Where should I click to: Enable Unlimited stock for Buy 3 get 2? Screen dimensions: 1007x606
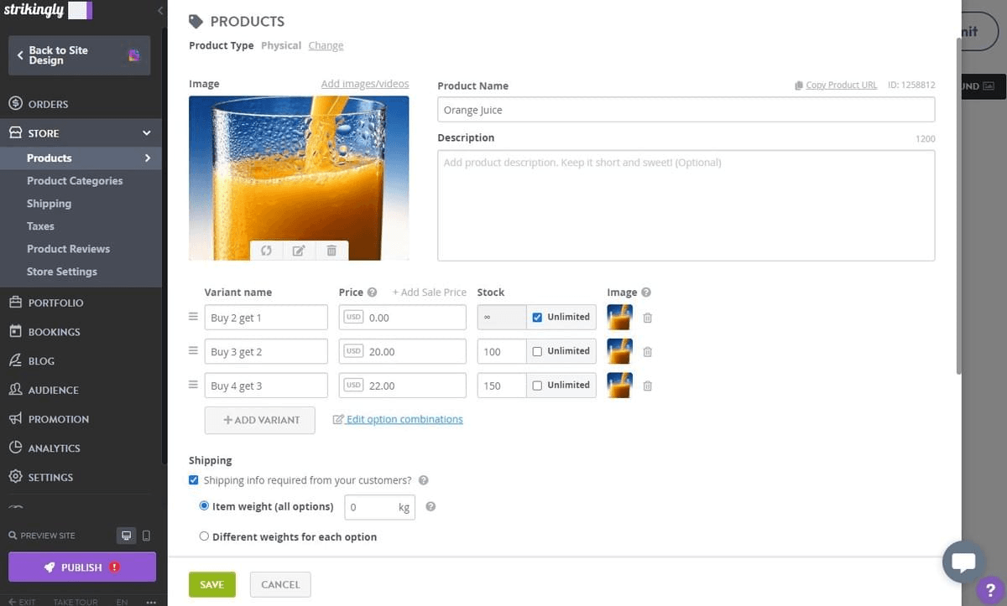537,351
